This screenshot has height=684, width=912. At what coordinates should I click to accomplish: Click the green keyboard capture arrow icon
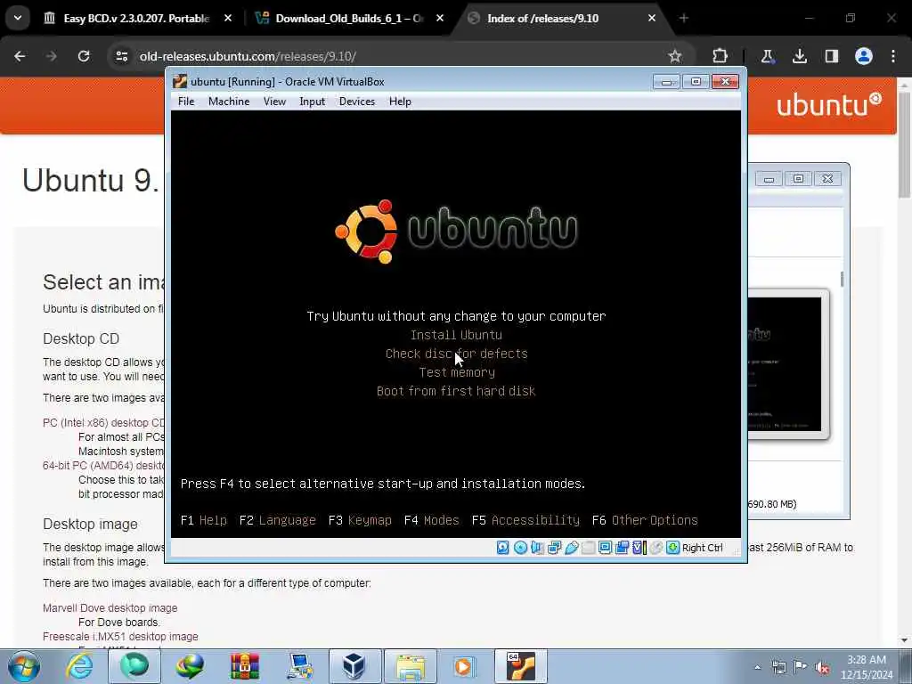(672, 548)
